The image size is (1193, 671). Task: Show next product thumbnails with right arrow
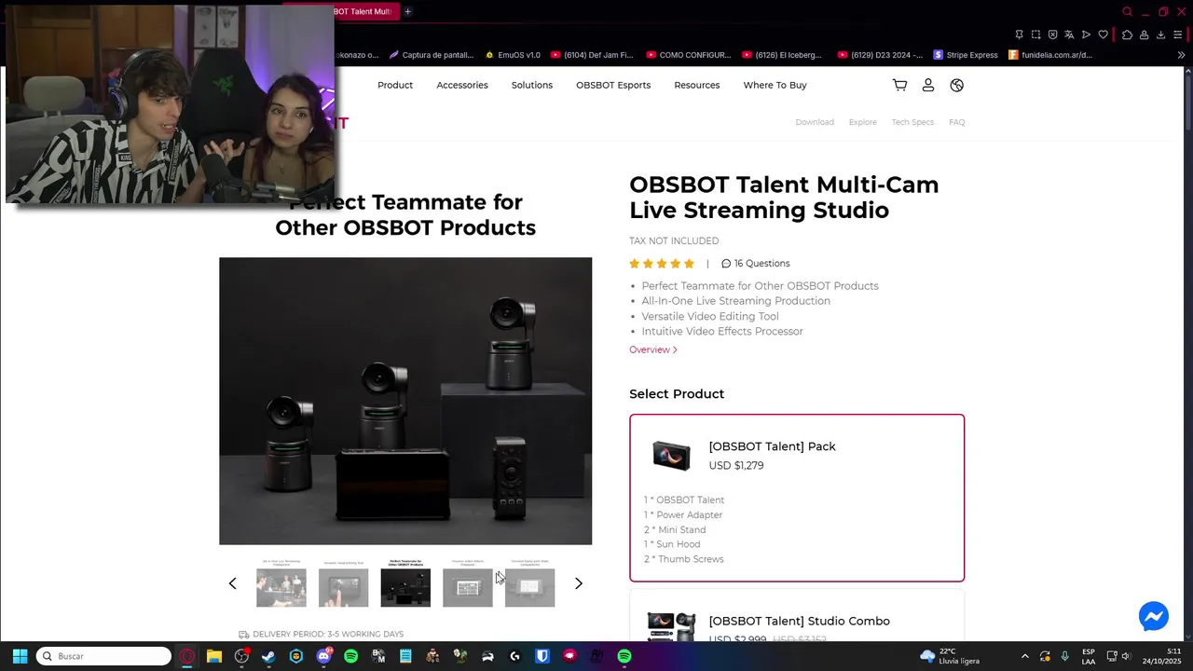tap(578, 583)
